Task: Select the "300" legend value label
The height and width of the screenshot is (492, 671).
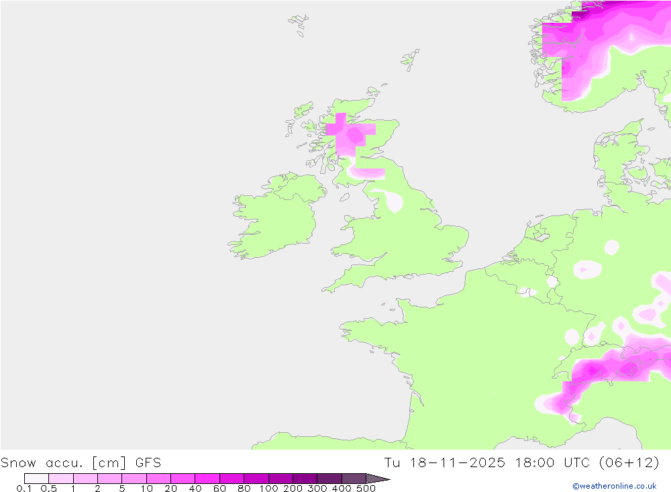Action: pos(317,488)
